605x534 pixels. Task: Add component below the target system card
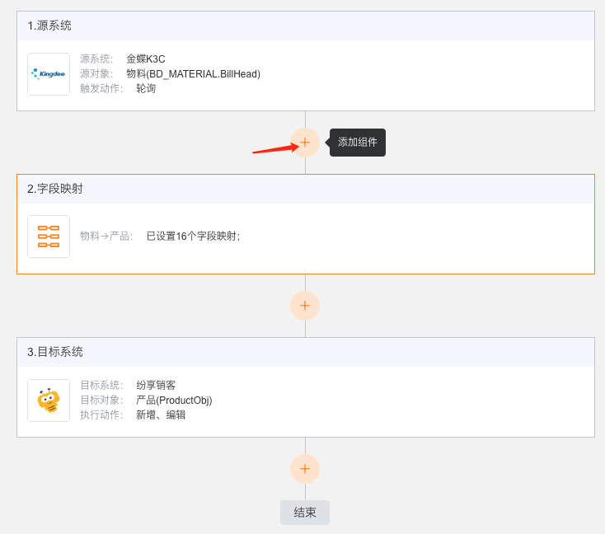pos(305,469)
